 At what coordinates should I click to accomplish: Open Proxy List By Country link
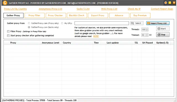(x=15, y=9)
